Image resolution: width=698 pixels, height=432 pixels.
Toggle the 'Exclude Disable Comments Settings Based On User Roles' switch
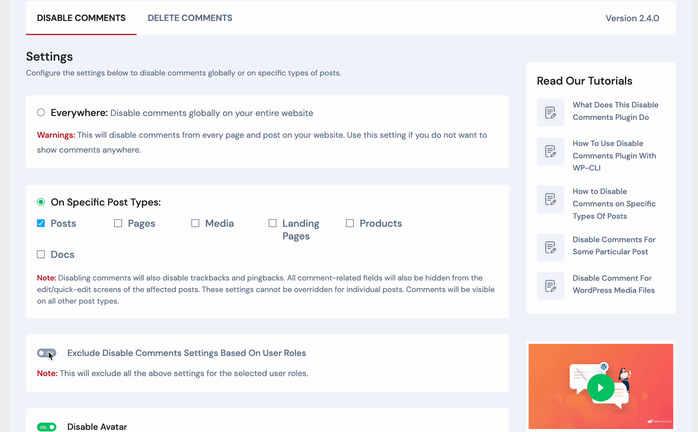[46, 353]
